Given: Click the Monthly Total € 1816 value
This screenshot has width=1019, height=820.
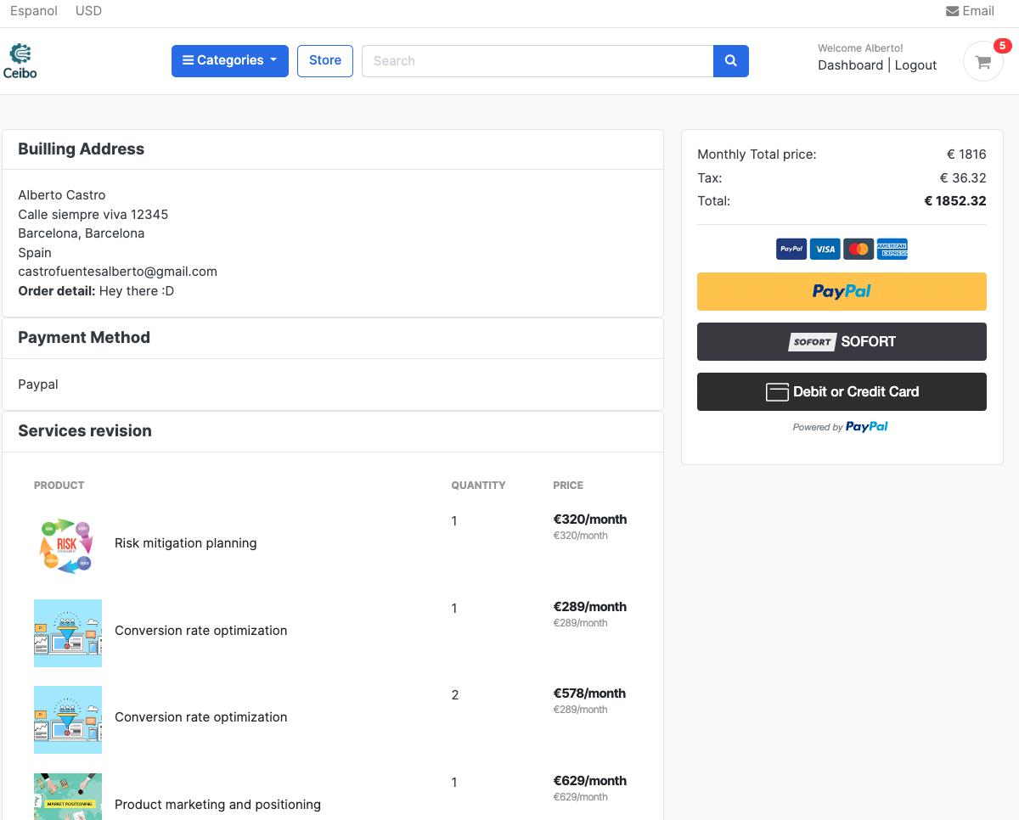Looking at the screenshot, I should pos(966,154).
